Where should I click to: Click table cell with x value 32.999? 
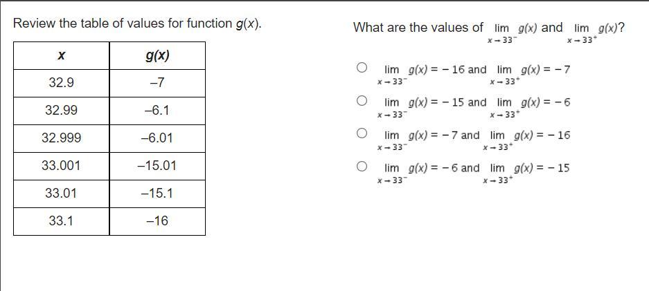pyautogui.click(x=61, y=138)
